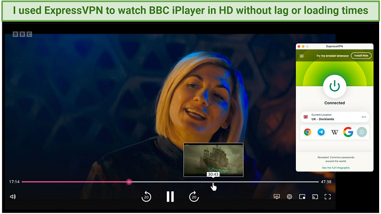Open the ExpressVPN hamburger menu
This screenshot has width=381, height=214.
pyautogui.click(x=302, y=56)
